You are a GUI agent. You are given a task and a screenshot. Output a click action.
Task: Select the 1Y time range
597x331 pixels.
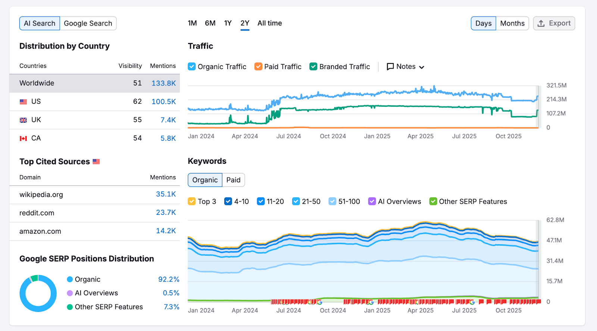(228, 23)
